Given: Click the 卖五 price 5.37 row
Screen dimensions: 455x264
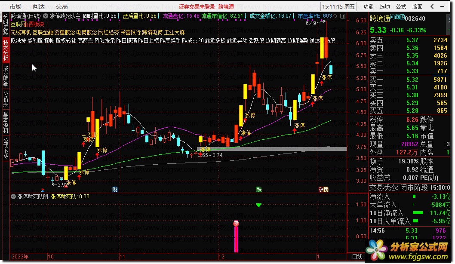Looking at the screenshot, I should (x=409, y=40).
